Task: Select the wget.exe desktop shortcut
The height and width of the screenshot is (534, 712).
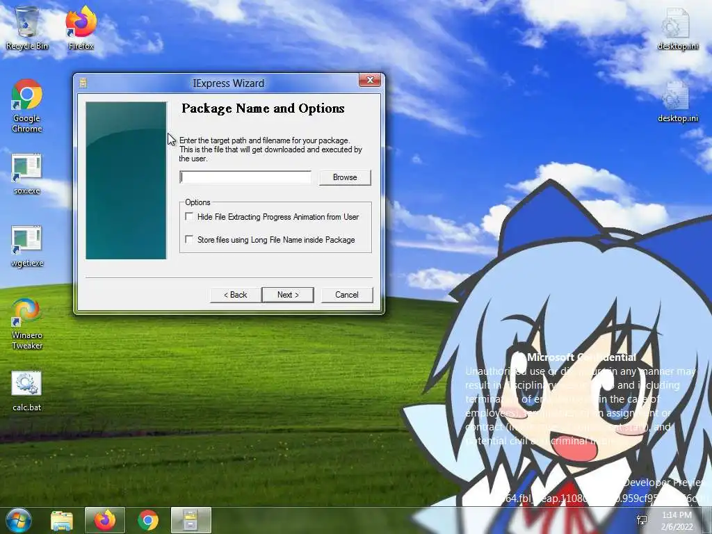Action: point(27,246)
